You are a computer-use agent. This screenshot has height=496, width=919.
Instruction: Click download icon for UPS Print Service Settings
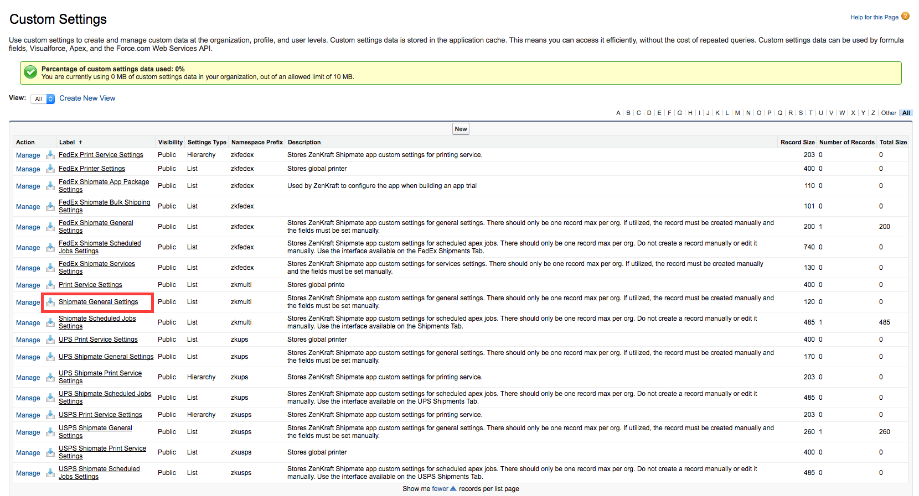pos(50,340)
